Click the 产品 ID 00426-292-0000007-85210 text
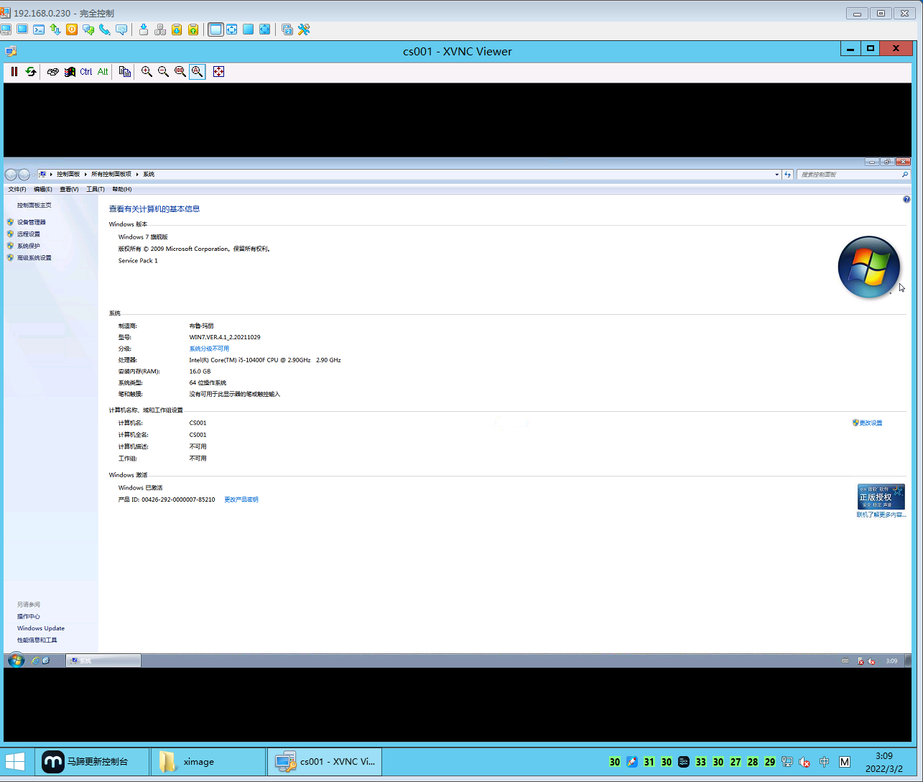Viewport: 923px width, 782px height. (167, 500)
